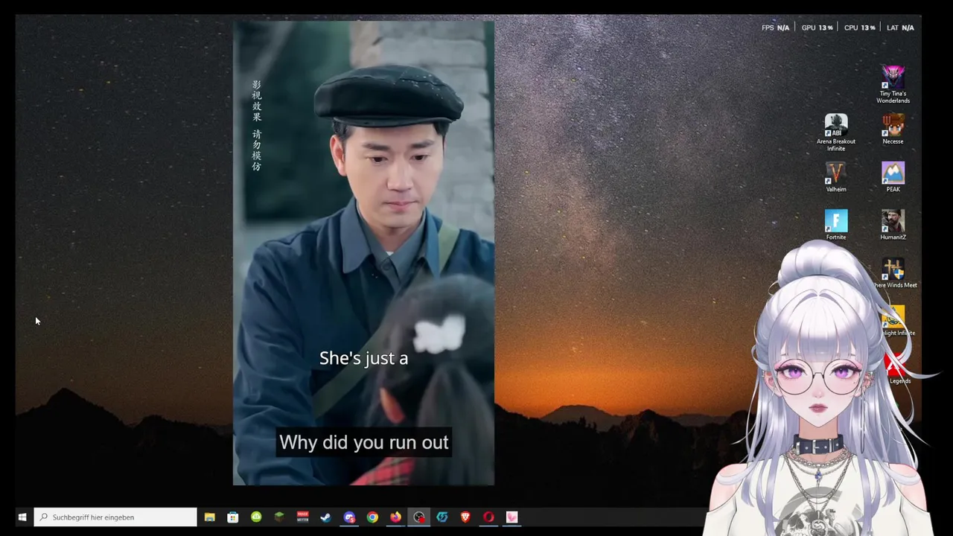
Task: Open Voicemeeter from the taskbar
Action: (302, 517)
